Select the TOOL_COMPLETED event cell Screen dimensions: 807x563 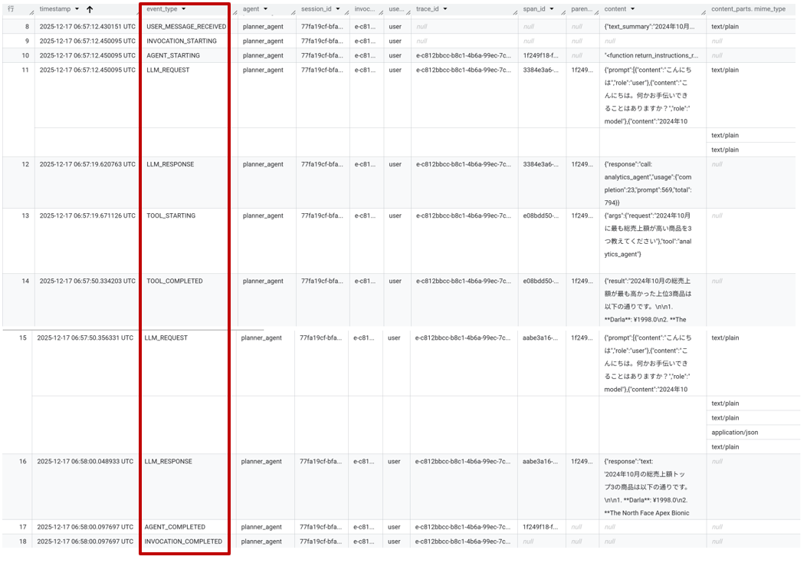point(174,281)
